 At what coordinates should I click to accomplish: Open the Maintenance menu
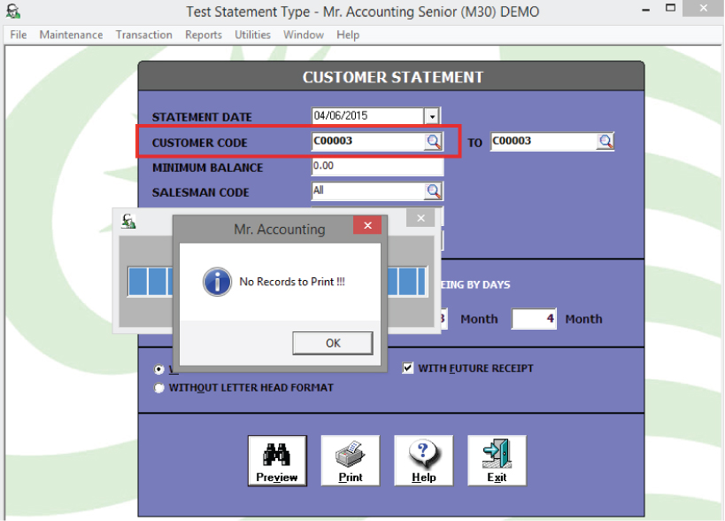(71, 35)
